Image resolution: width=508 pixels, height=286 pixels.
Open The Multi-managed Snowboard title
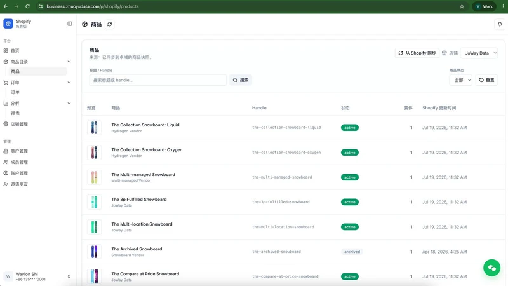[x=143, y=174]
